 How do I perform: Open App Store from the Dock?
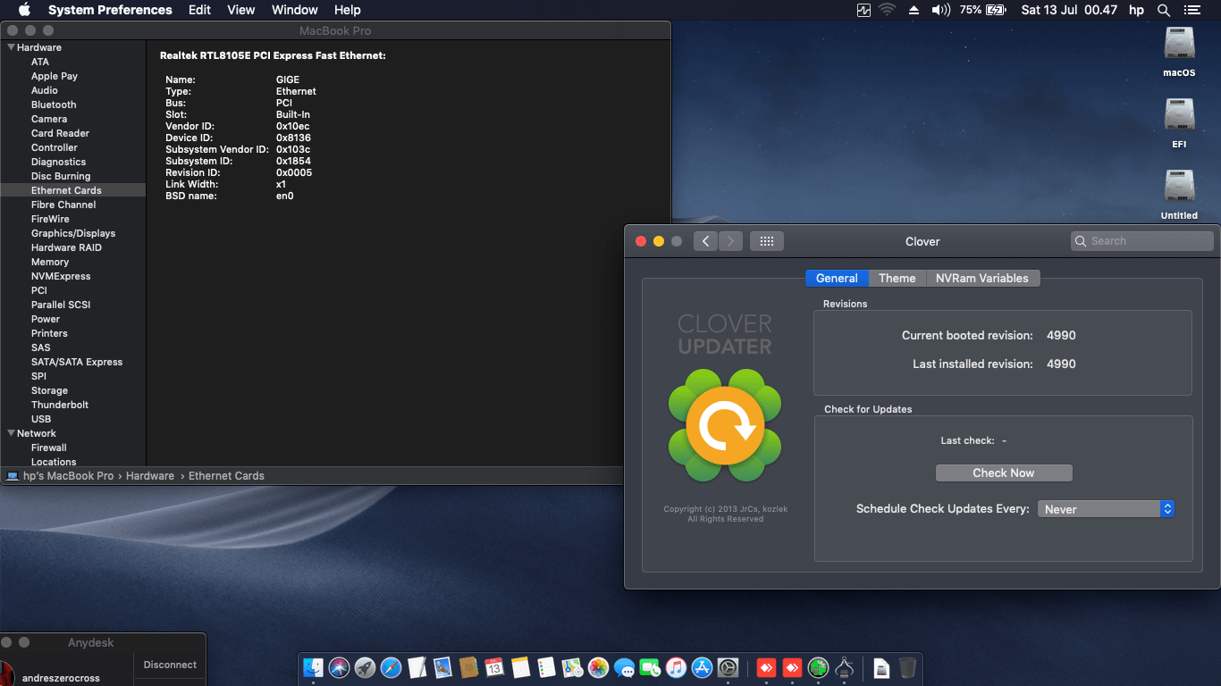pyautogui.click(x=702, y=667)
